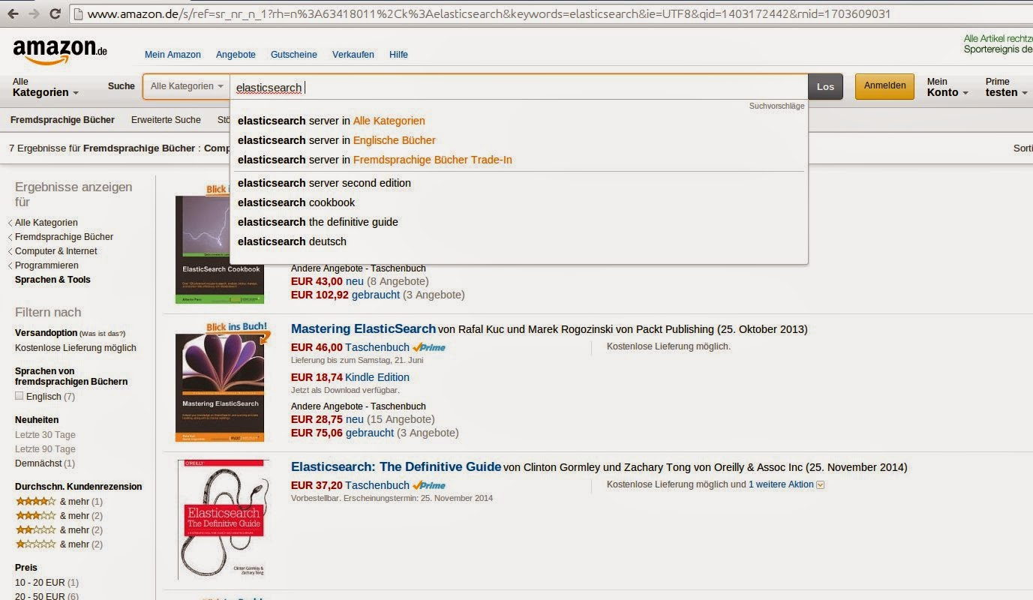
Task: Click the Prime badge next to EUR 46,00
Action: point(429,347)
